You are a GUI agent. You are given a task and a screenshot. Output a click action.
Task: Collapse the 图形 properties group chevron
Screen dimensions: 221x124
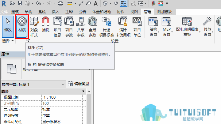coord(83,91)
